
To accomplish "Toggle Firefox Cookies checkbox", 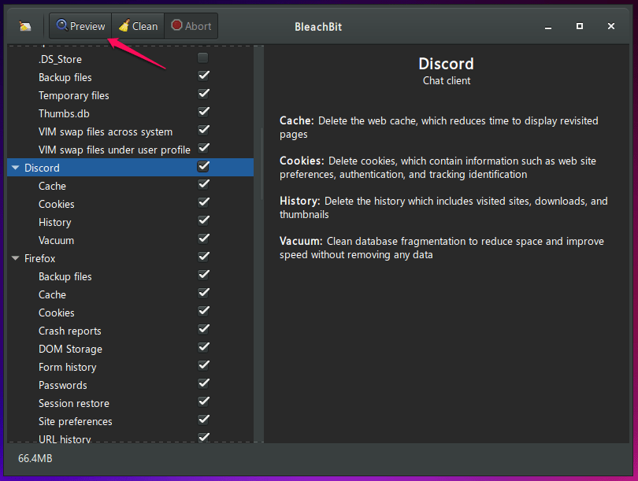I will pos(203,312).
